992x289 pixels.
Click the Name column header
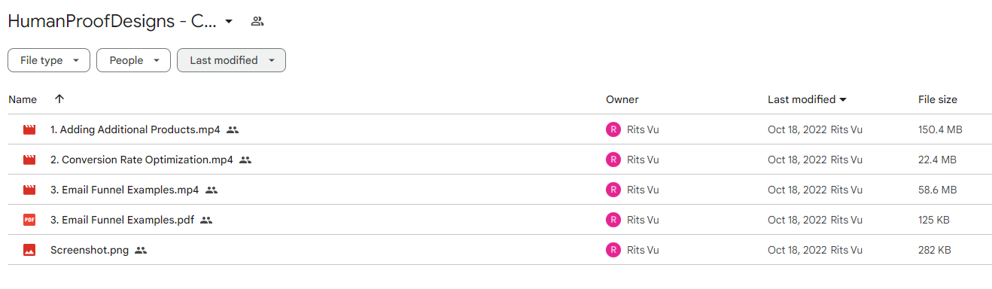(23, 99)
